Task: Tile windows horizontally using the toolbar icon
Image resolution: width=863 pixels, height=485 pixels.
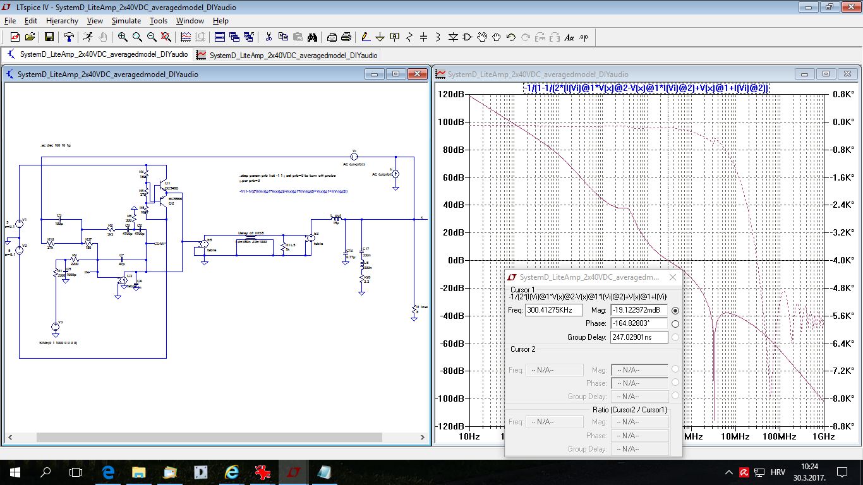Action: click(220, 37)
